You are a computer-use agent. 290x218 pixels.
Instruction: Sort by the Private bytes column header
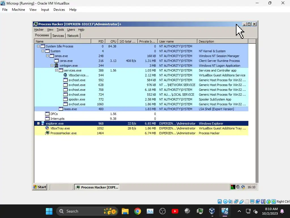click(x=147, y=41)
